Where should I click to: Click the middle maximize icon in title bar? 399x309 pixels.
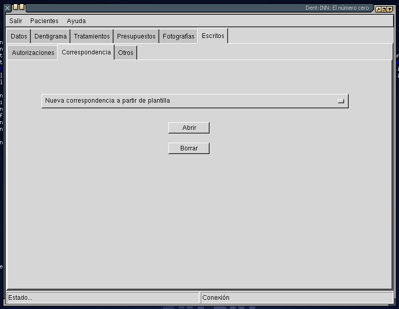(x=384, y=9)
